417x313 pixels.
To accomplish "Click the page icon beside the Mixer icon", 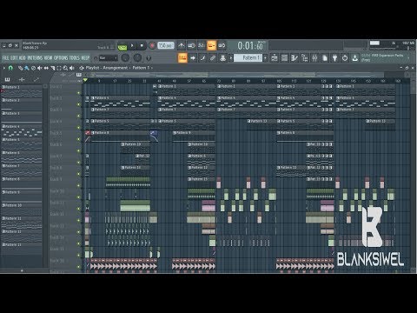I will tap(325, 58).
